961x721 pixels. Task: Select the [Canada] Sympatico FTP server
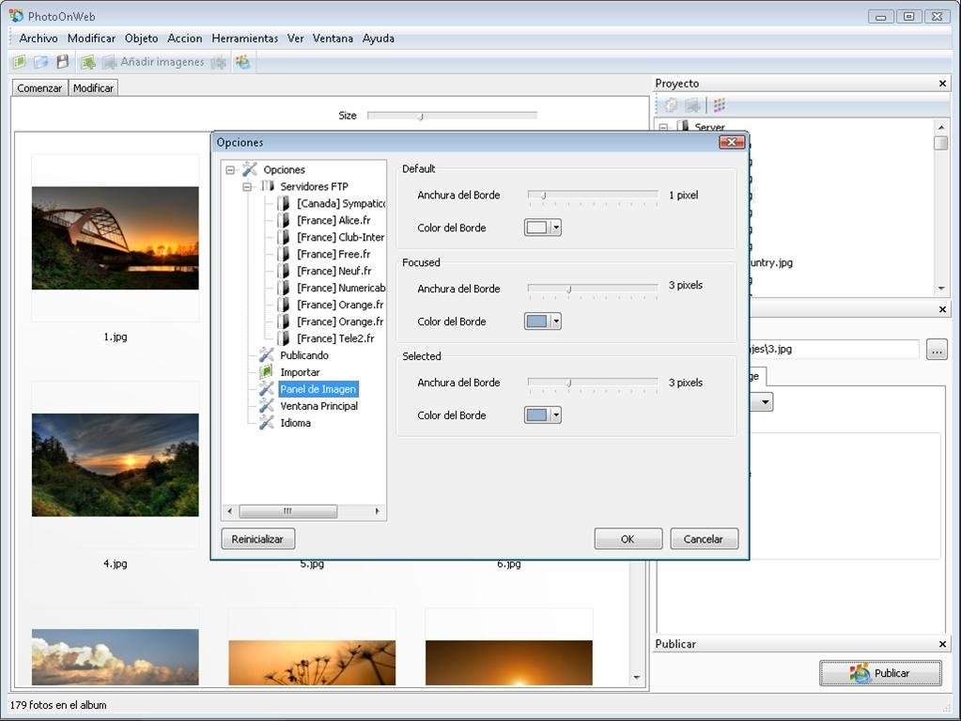341,204
